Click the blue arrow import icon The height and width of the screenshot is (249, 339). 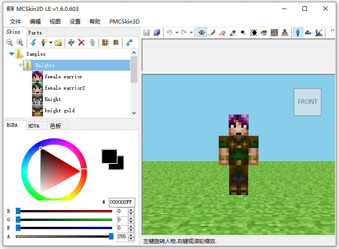[33, 43]
